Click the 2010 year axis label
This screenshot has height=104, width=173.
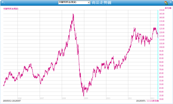(x=108, y=98)
